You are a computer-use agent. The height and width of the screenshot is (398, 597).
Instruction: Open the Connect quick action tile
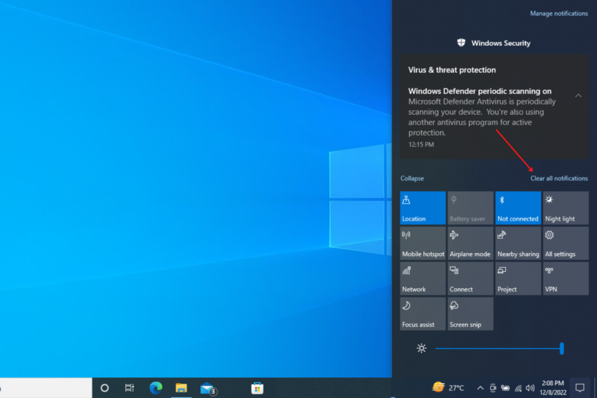coord(470,279)
